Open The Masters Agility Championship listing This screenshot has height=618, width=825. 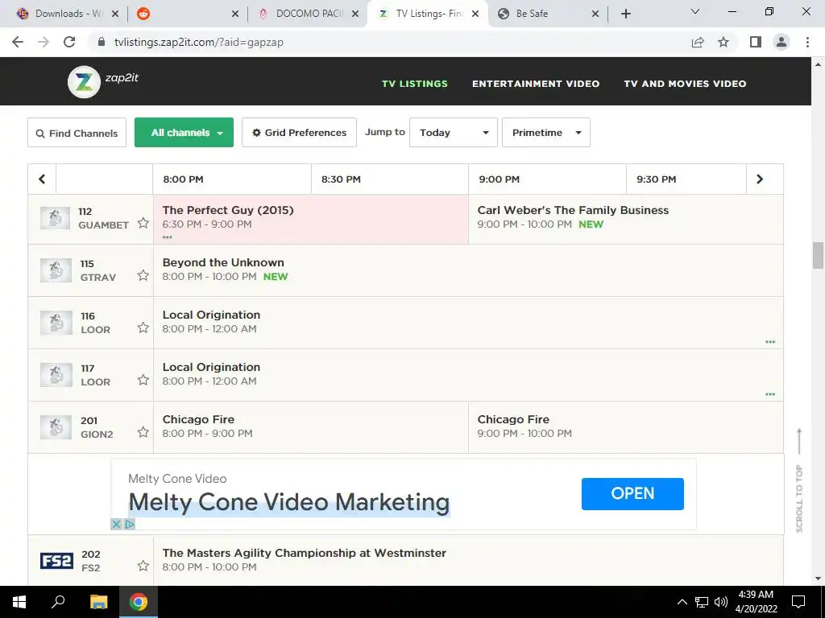click(x=468, y=561)
